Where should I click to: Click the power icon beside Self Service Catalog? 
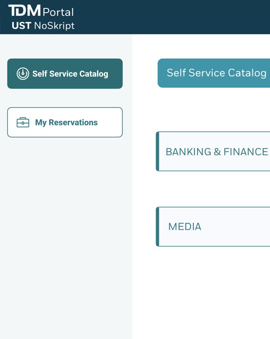[23, 74]
